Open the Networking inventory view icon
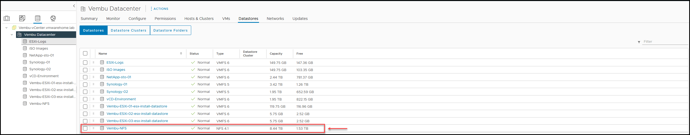This screenshot has width=690, height=135. click(53, 18)
